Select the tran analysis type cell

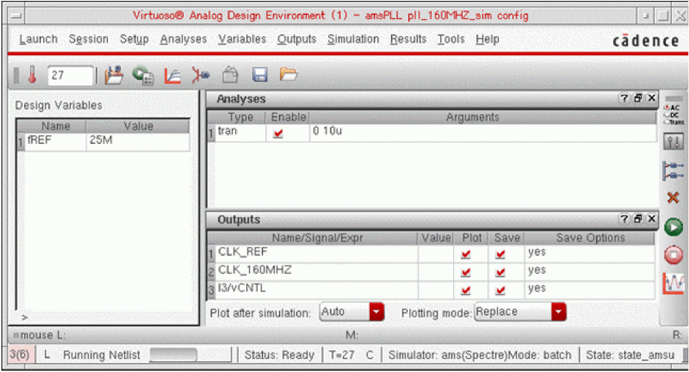click(240, 132)
